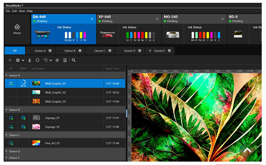Switch to the Queue D tab
The image size is (266, 165).
pyautogui.click(x=130, y=51)
